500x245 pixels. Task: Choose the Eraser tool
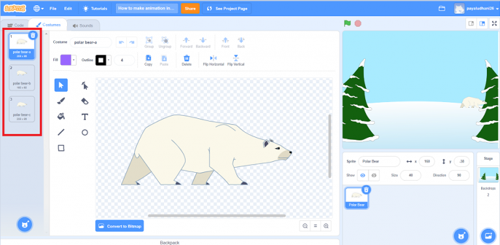click(x=85, y=101)
